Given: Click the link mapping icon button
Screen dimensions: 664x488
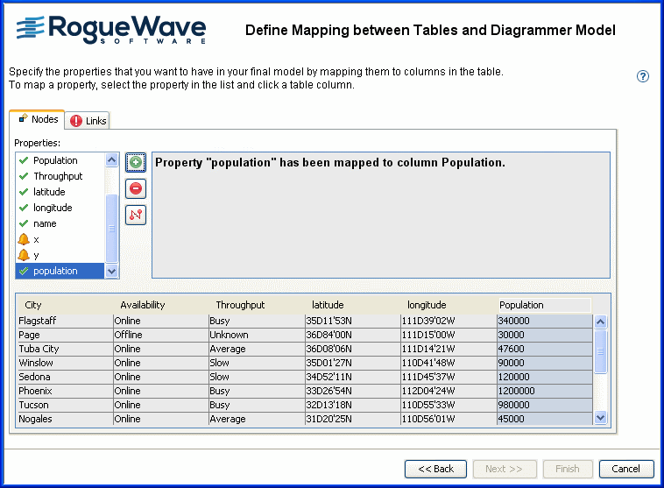Looking at the screenshot, I should [x=136, y=215].
